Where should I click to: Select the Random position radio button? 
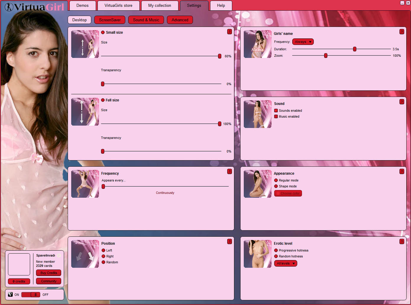(103, 262)
